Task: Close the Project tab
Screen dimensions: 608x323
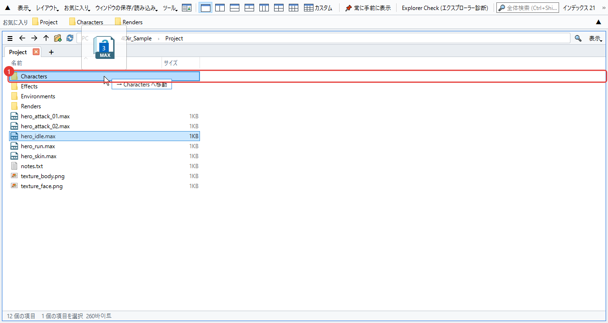Action: click(36, 52)
